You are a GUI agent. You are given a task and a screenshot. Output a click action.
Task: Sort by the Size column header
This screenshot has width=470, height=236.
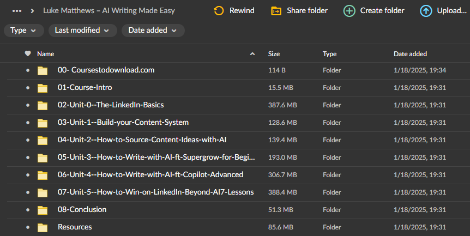274,54
